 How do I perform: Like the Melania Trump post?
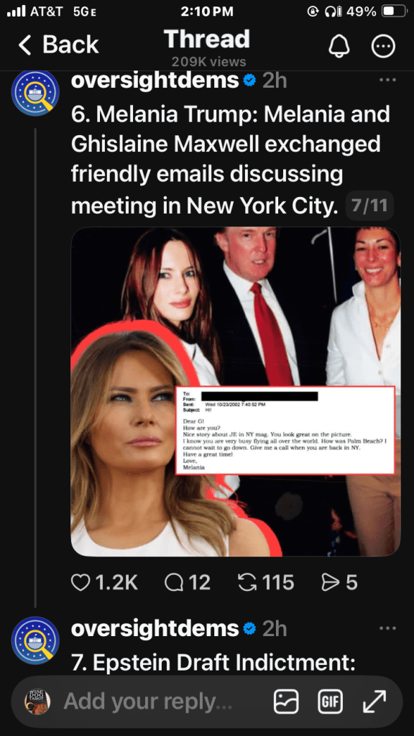(104, 582)
